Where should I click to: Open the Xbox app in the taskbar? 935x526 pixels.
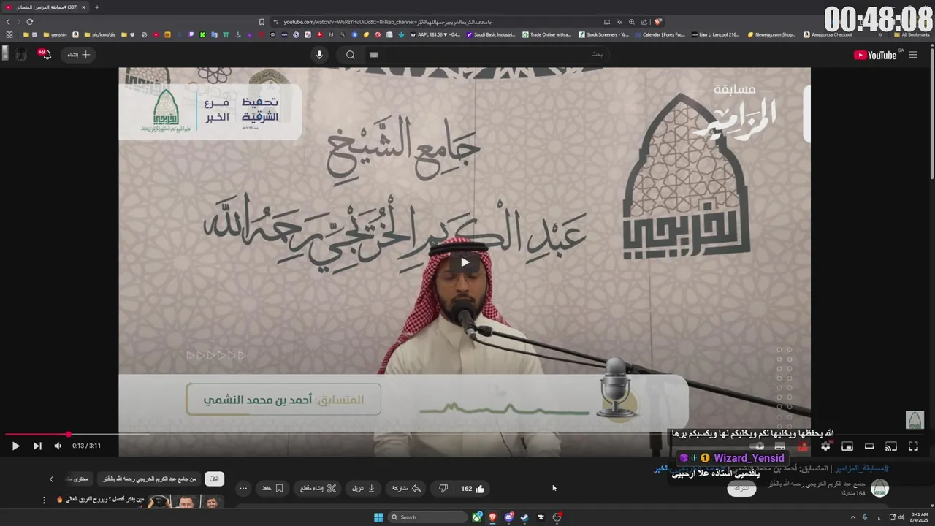point(477,517)
